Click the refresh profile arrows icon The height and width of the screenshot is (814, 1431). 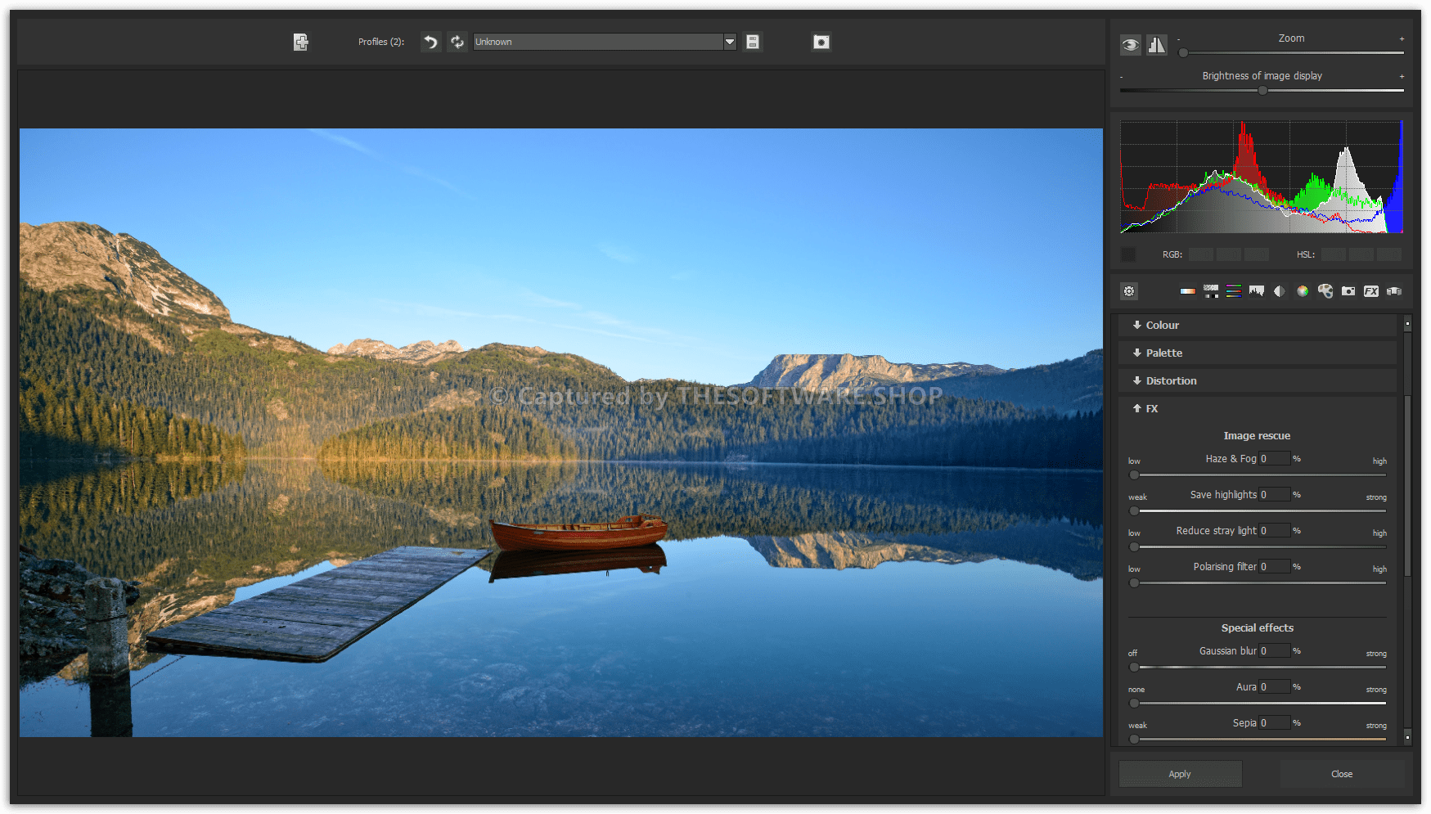pyautogui.click(x=457, y=42)
